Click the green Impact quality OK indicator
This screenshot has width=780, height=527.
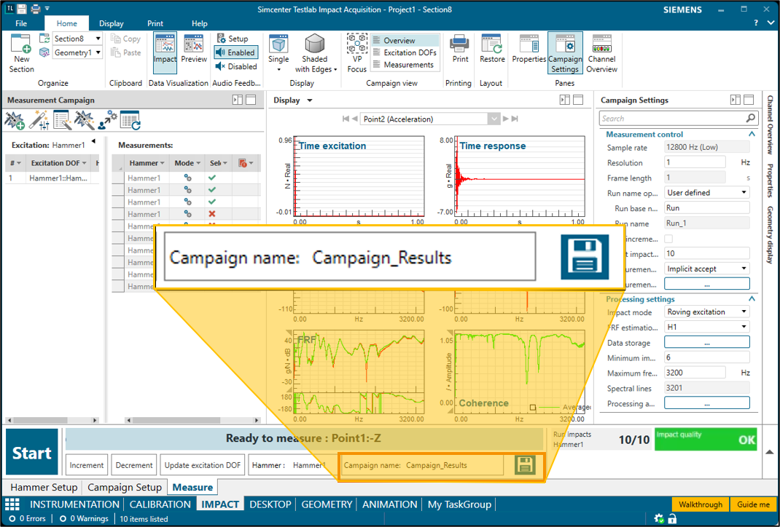tap(705, 439)
